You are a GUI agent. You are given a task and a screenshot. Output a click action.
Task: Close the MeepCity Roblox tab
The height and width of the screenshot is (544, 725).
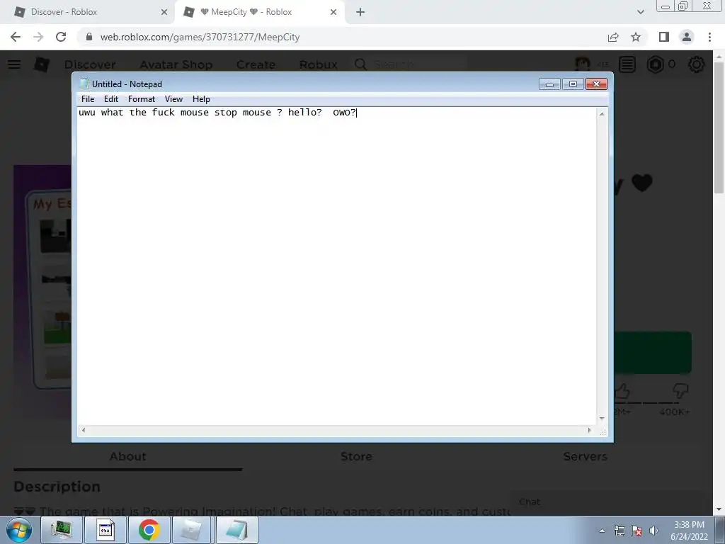[333, 13]
